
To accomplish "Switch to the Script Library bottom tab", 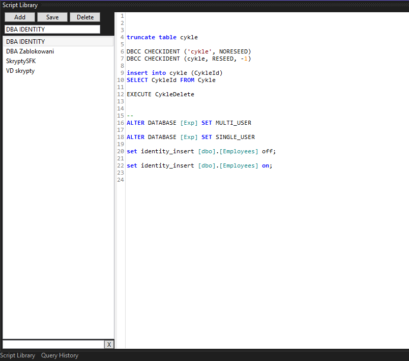I will [x=18, y=355].
